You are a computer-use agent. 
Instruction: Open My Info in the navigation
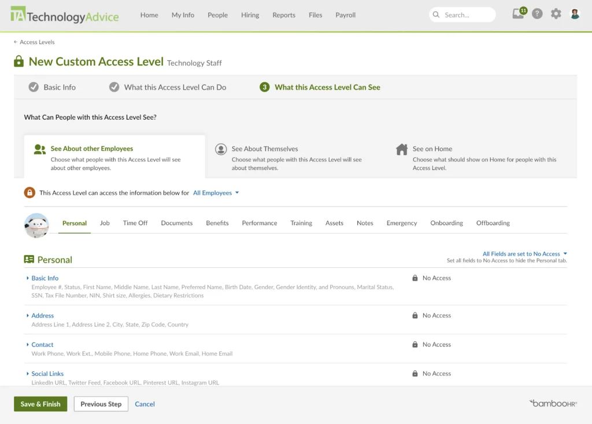tap(183, 14)
